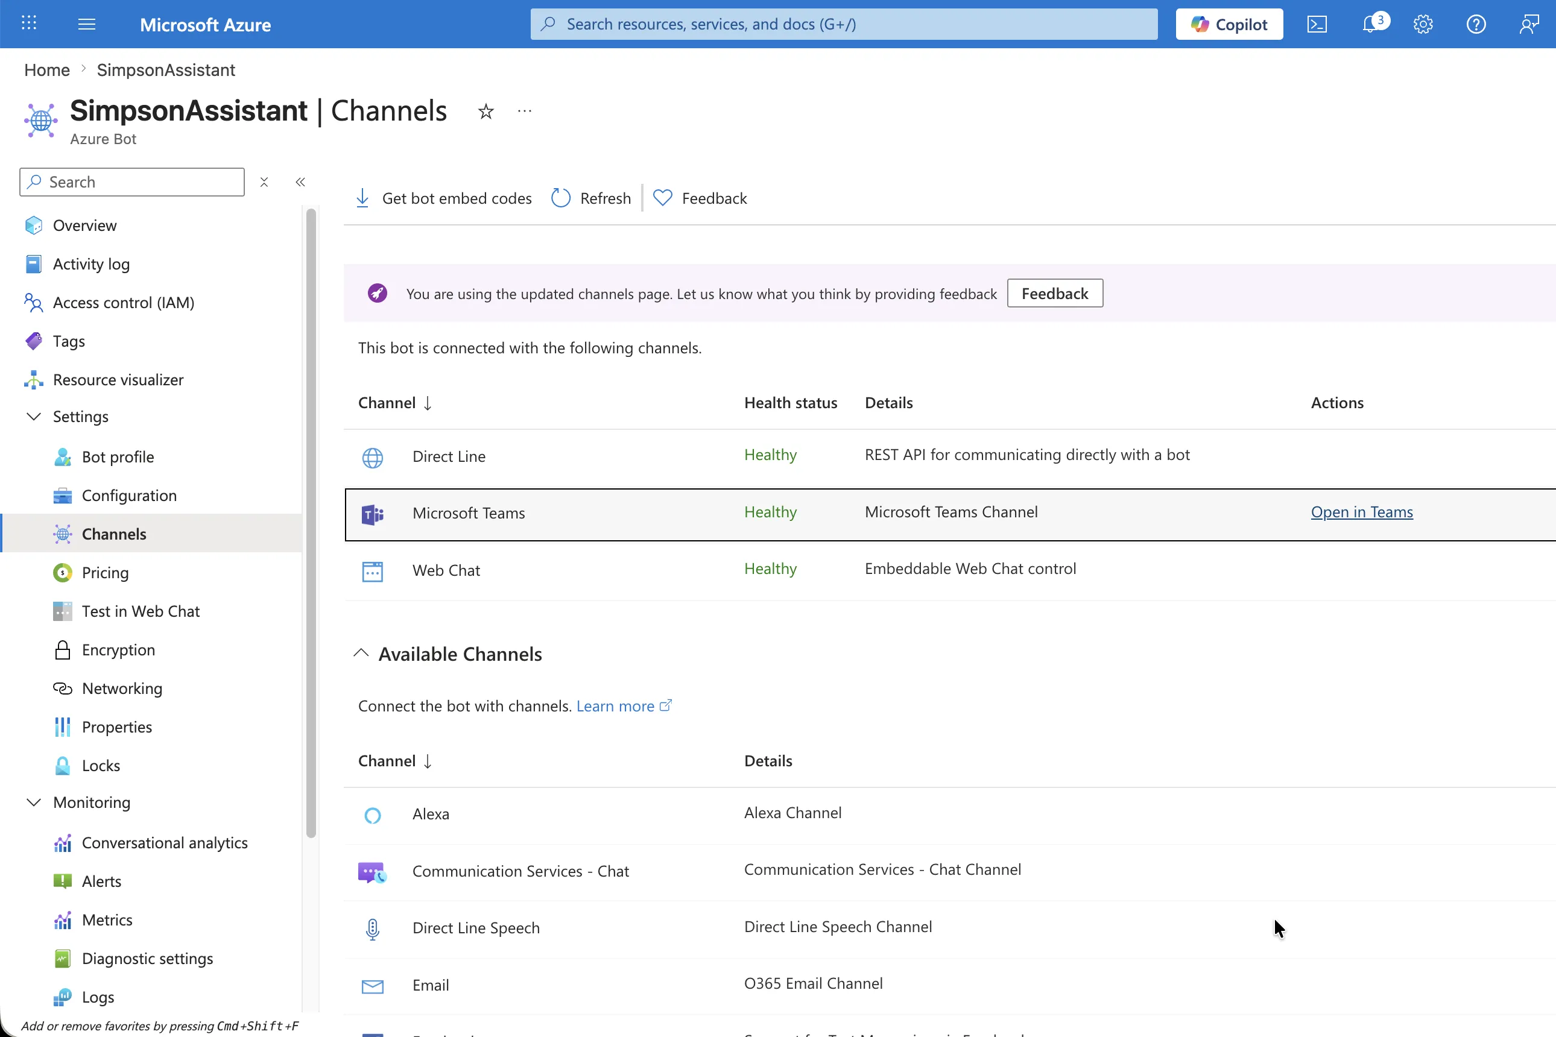Open the more options ellipsis by title
Image resolution: width=1556 pixels, height=1037 pixels.
click(525, 111)
